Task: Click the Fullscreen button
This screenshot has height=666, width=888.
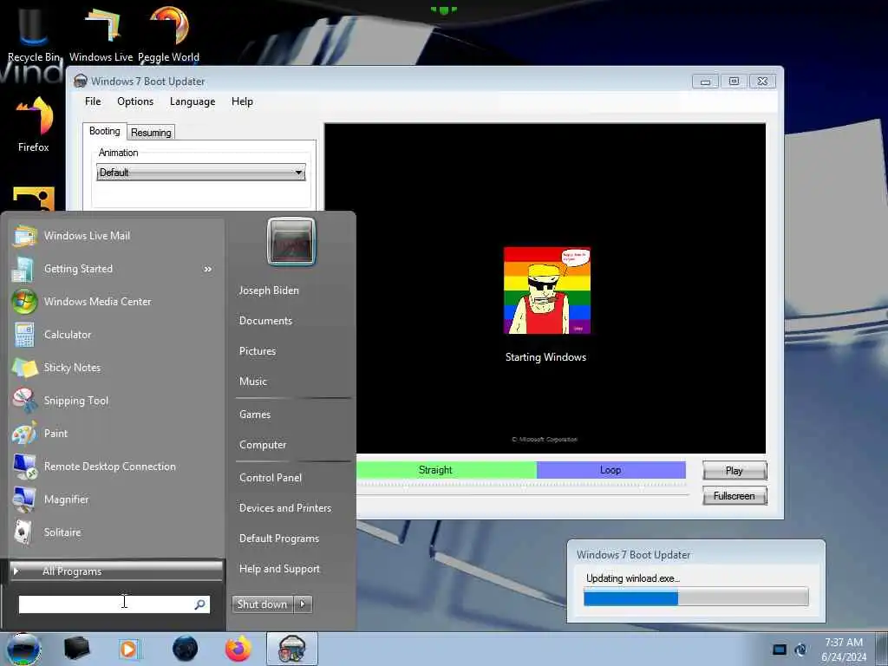Action: 735,495
